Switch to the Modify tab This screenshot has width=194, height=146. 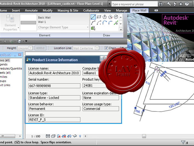click(48, 10)
